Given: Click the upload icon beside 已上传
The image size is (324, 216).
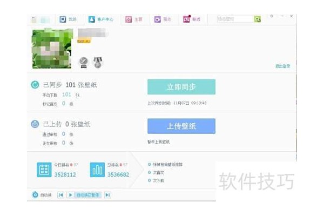Looking at the screenshot, I should pyautogui.click(x=35, y=124).
